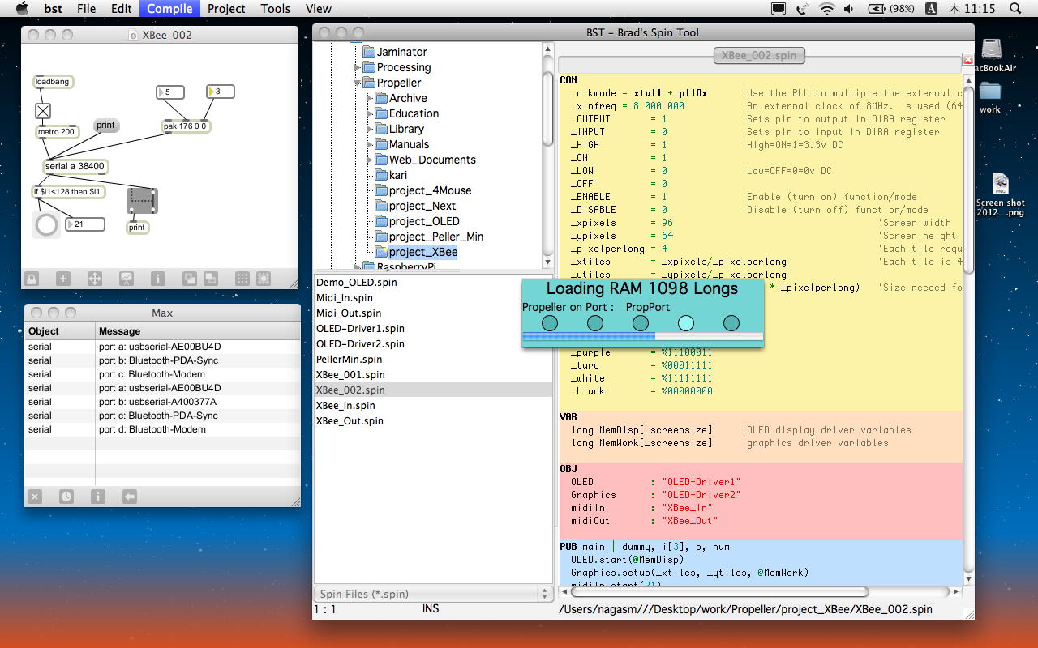
Task: Open Spotlight search magnifier icon
Action: pyautogui.click(x=1015, y=9)
